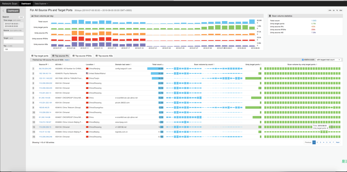Viewport: 347px width, 172px height.
Task: Switch to the Top source IP/24s tab
Action: (x=82, y=56)
